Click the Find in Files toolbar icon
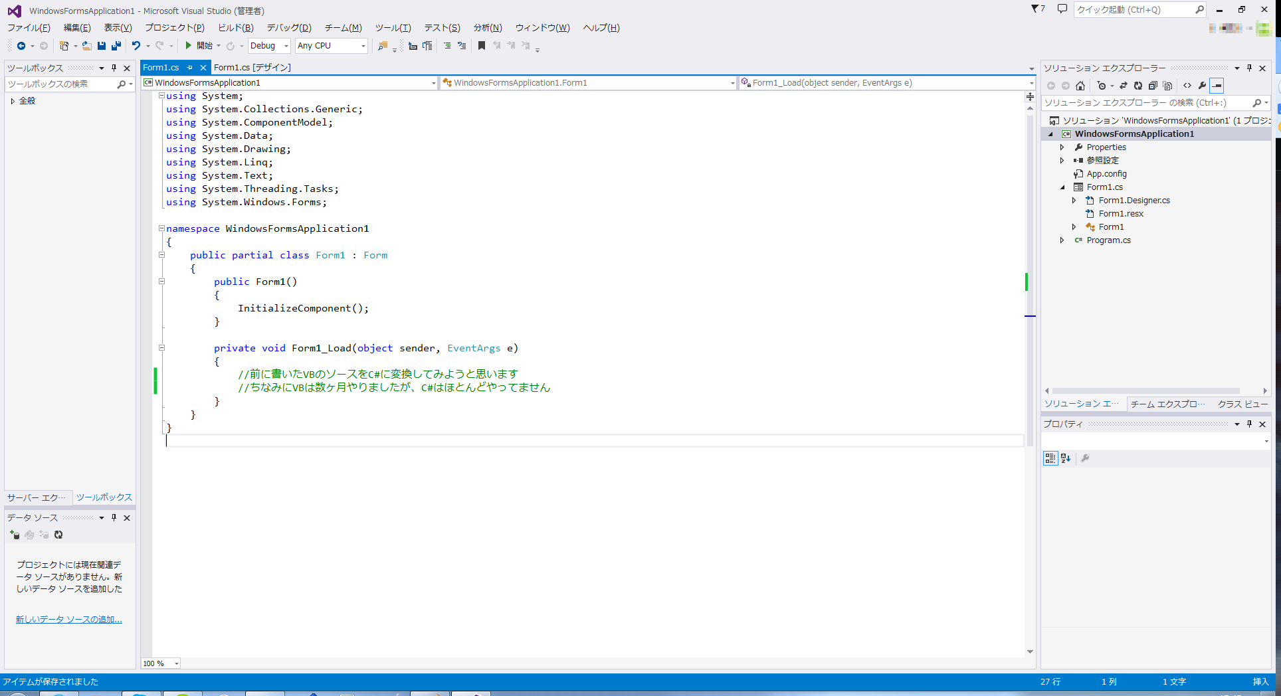This screenshot has height=696, width=1281. pyautogui.click(x=383, y=46)
